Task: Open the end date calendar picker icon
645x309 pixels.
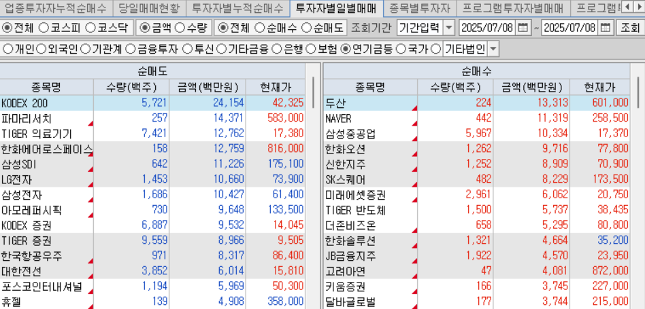Action: pyautogui.click(x=605, y=28)
